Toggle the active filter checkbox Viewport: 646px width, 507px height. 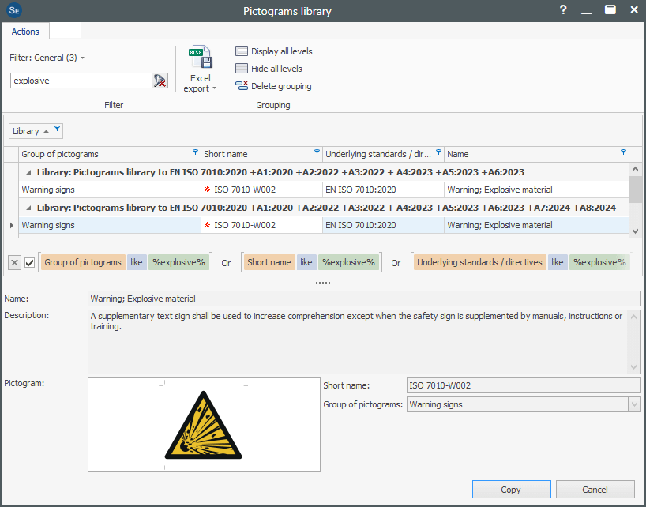click(30, 263)
